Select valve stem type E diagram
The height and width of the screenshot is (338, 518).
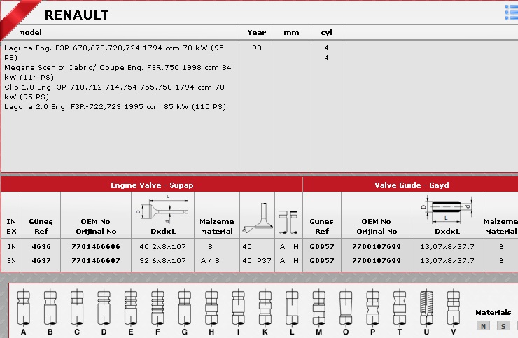coord(130,307)
